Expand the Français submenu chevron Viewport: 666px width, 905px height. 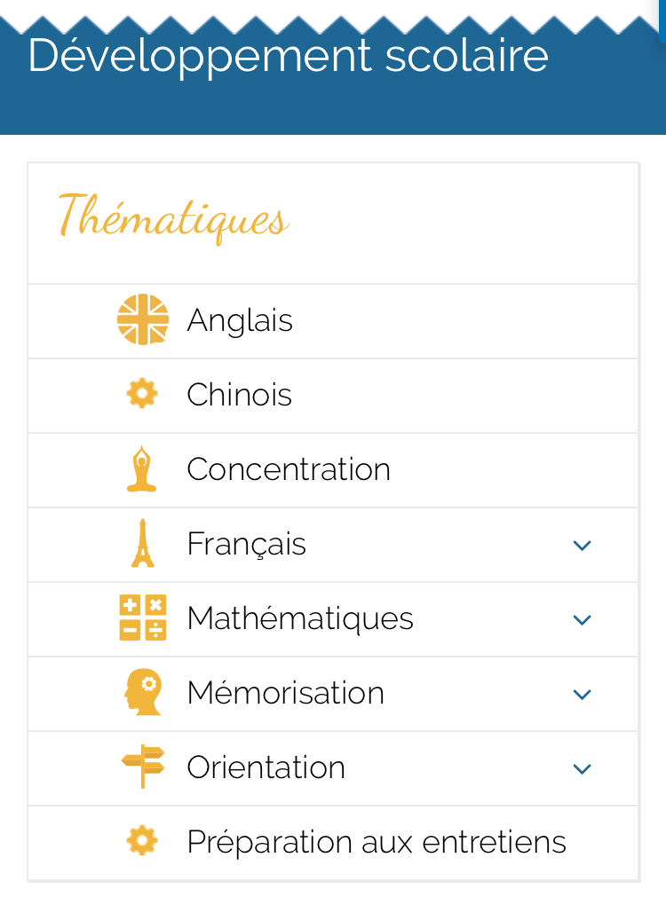(583, 545)
